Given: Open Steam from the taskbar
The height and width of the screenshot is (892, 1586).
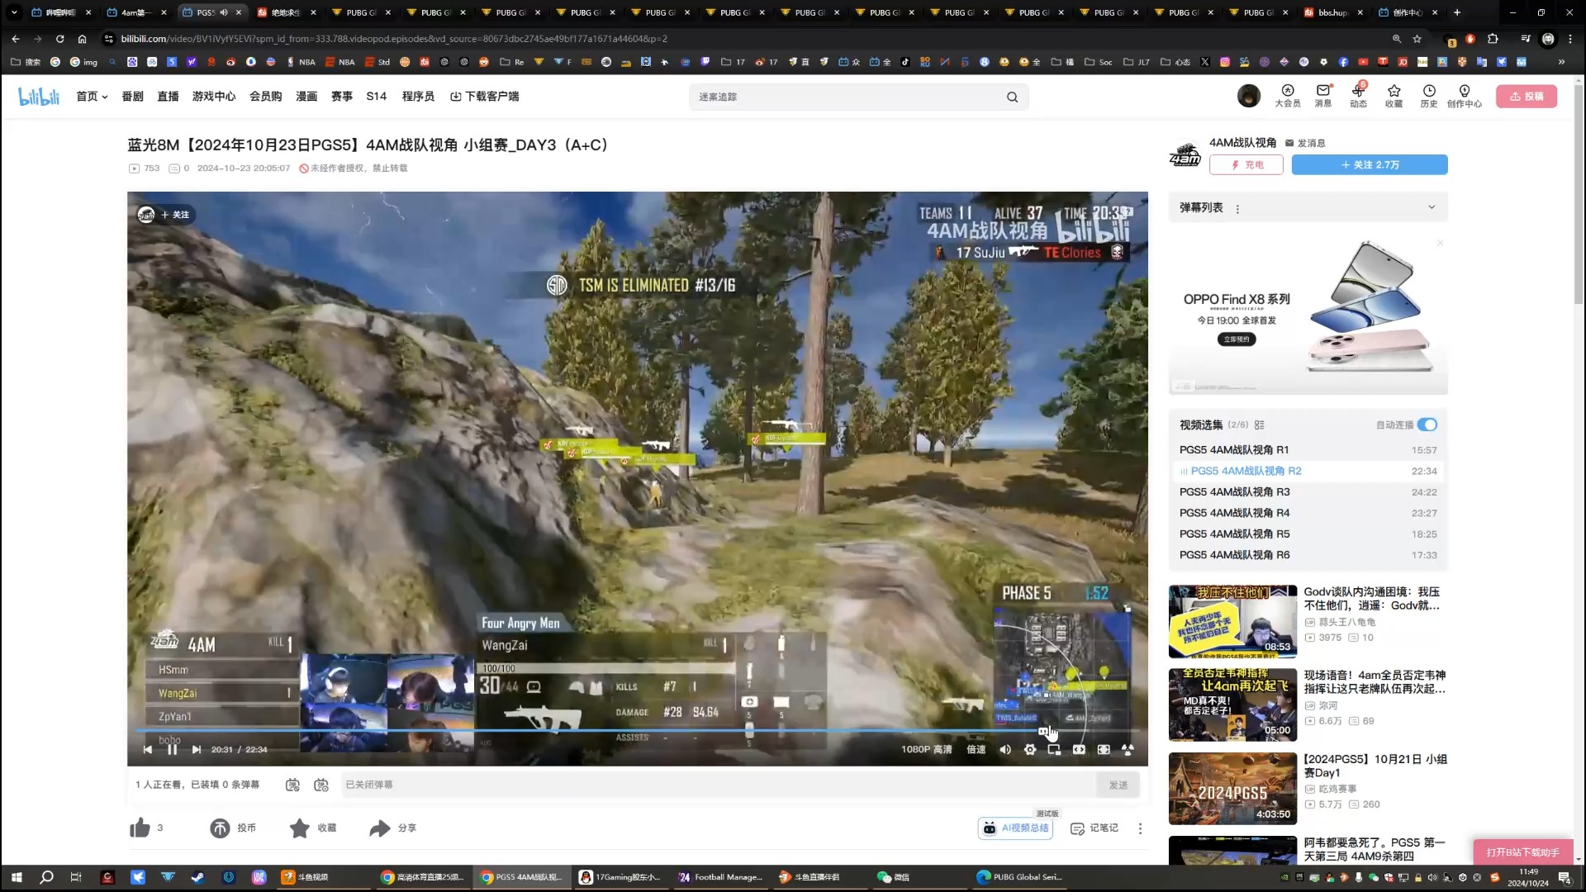Looking at the screenshot, I should coord(197,877).
